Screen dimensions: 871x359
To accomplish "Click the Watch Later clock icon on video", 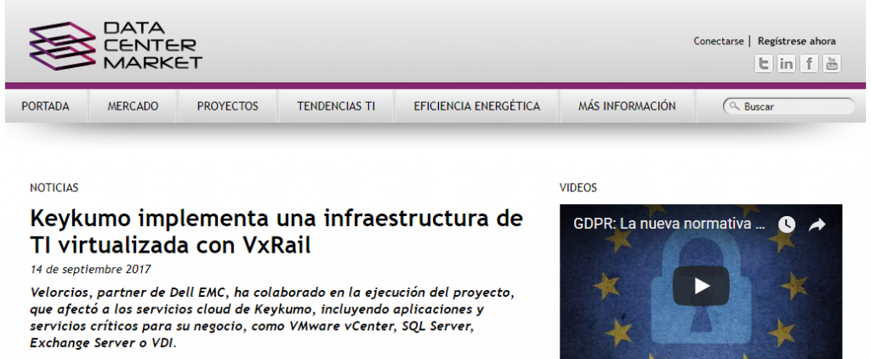I will click(x=786, y=225).
